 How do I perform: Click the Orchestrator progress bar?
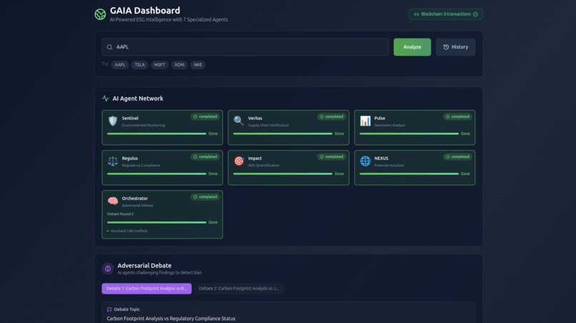[157, 222]
